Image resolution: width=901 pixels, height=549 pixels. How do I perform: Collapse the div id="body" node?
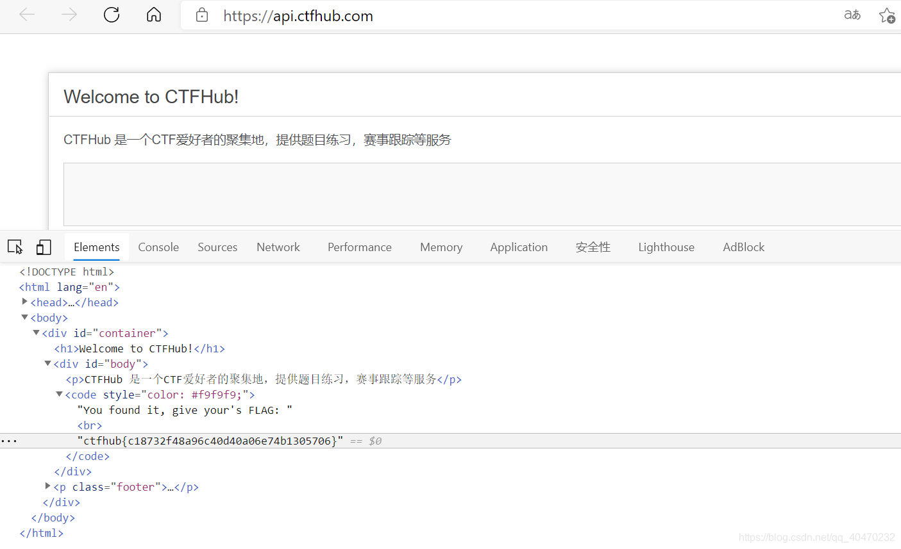click(x=47, y=363)
